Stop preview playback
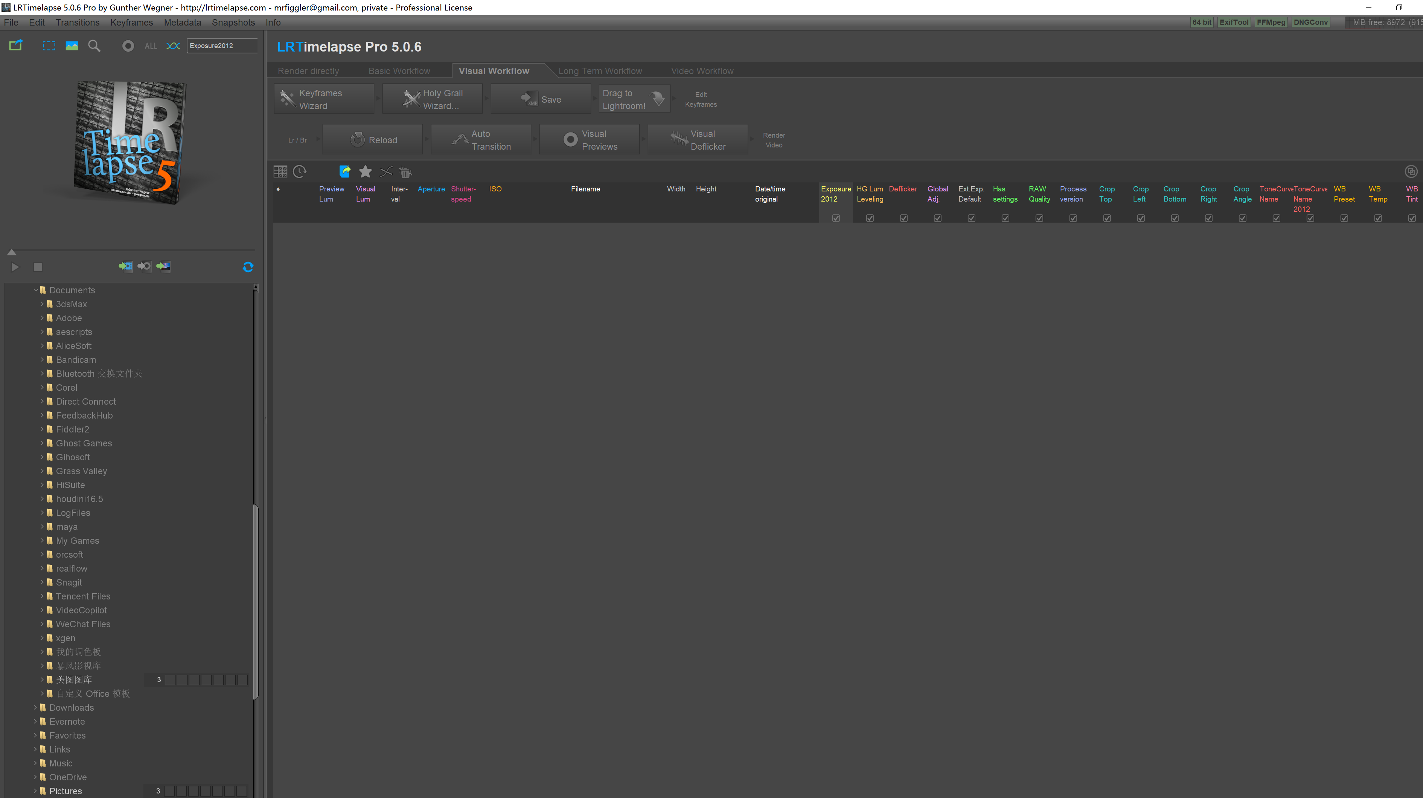 38,267
